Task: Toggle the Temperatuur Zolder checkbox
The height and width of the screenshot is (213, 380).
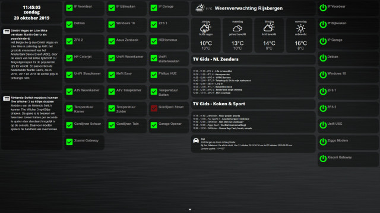Action: pos(112,108)
